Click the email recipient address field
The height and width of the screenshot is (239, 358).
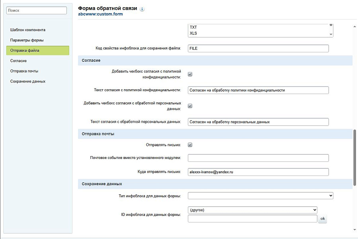(x=258, y=172)
